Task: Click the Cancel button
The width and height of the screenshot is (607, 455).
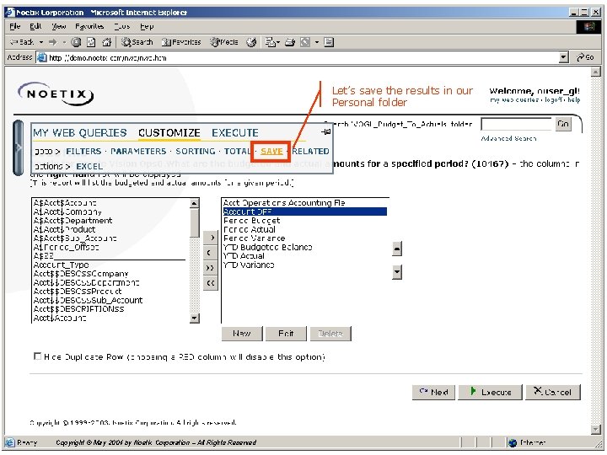Action: pos(553,392)
